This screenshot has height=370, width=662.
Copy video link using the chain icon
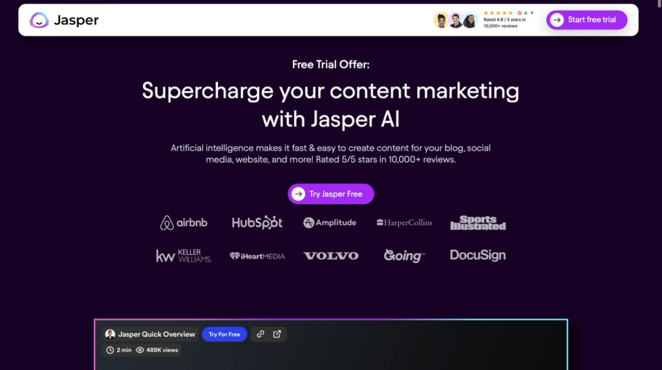click(x=261, y=334)
